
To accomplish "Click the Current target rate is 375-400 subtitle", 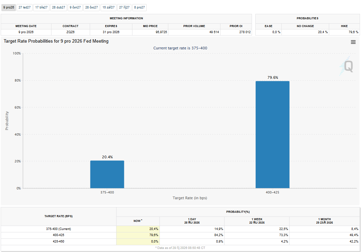I will pos(180,48).
